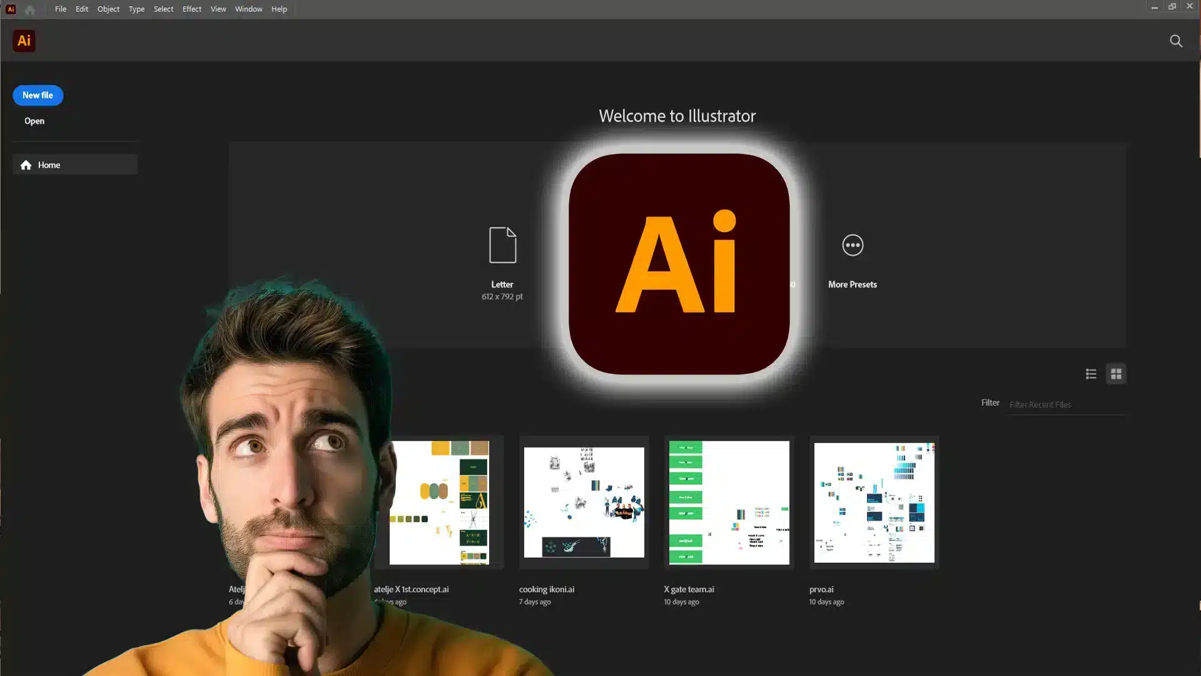1201x676 pixels.
Task: Open the Effect menu
Action: tap(192, 9)
